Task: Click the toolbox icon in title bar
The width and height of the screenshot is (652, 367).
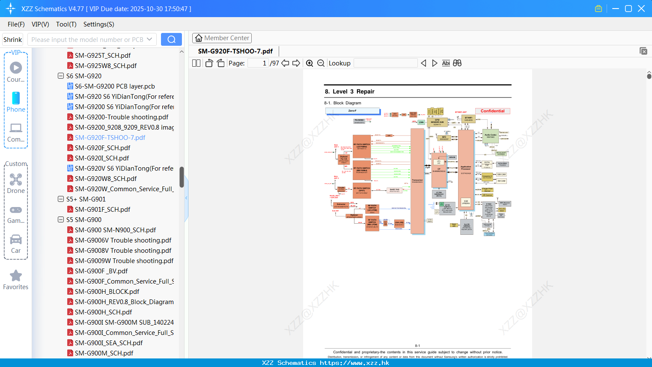Action: pyautogui.click(x=598, y=9)
